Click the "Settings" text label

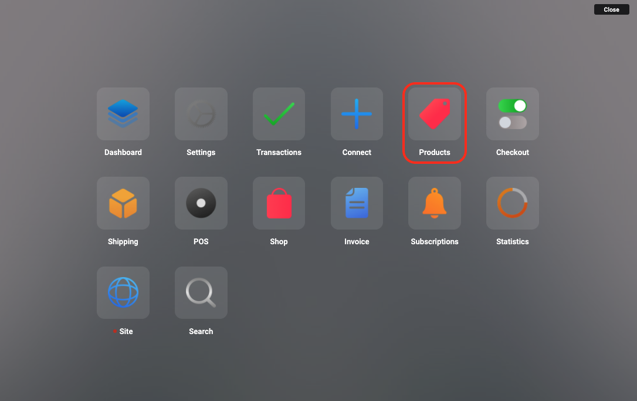pyautogui.click(x=201, y=153)
